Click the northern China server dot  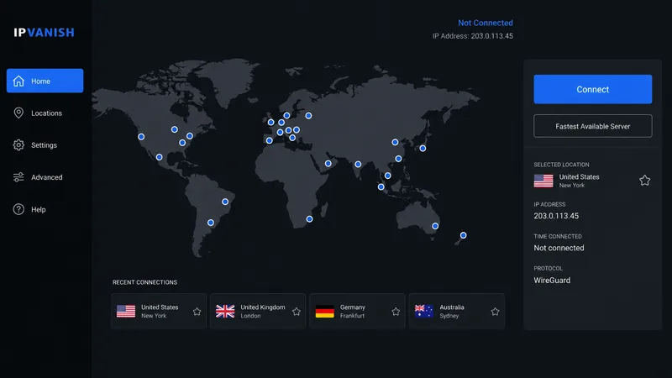tap(395, 142)
